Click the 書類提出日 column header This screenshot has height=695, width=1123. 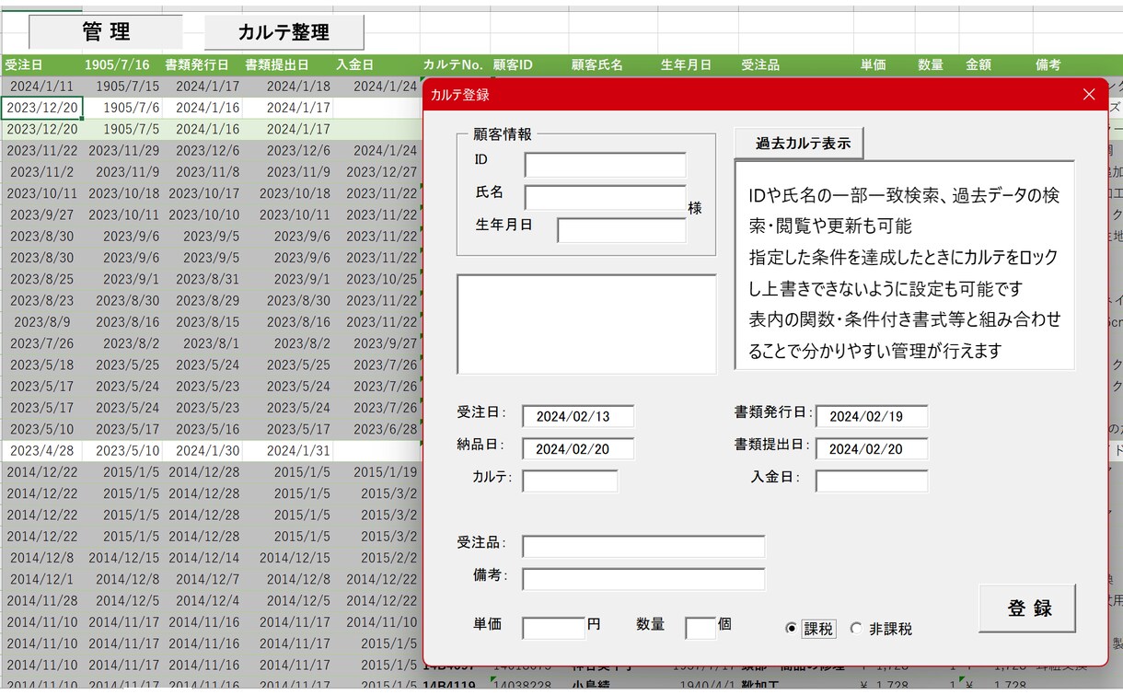[x=286, y=64]
